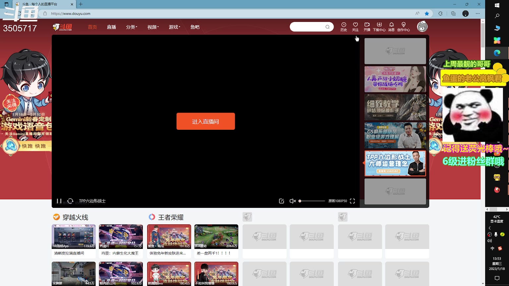Viewport: 509px width, 286px height.
Task: Open the 鲜肉赵山河 stream thumbnail
Action: 121,274
